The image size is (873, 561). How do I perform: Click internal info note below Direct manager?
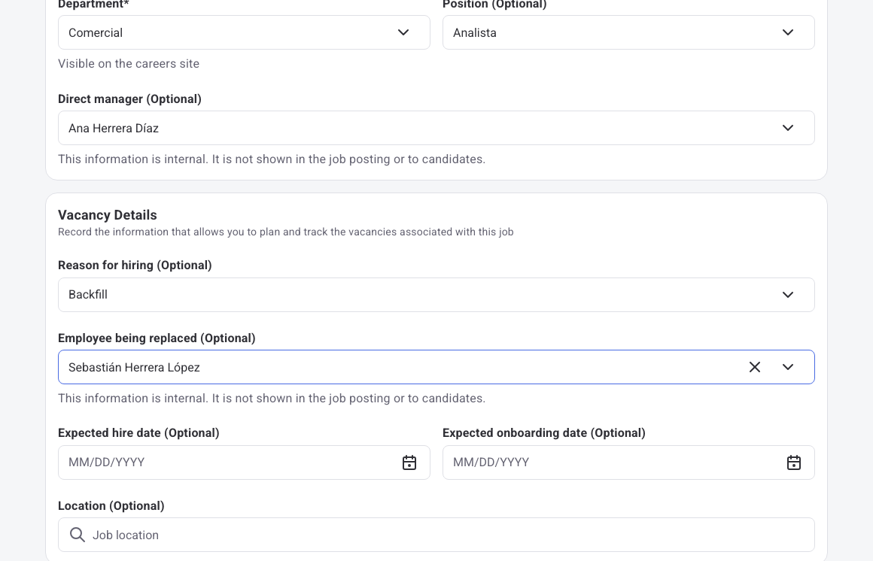[x=272, y=159]
